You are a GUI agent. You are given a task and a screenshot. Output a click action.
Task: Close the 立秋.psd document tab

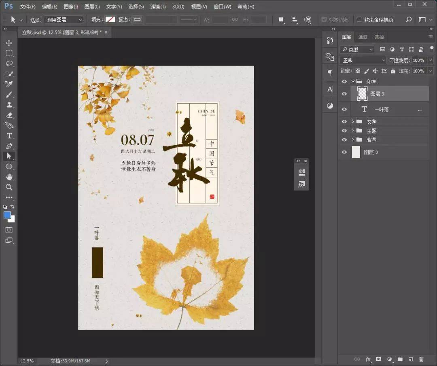(x=106, y=32)
